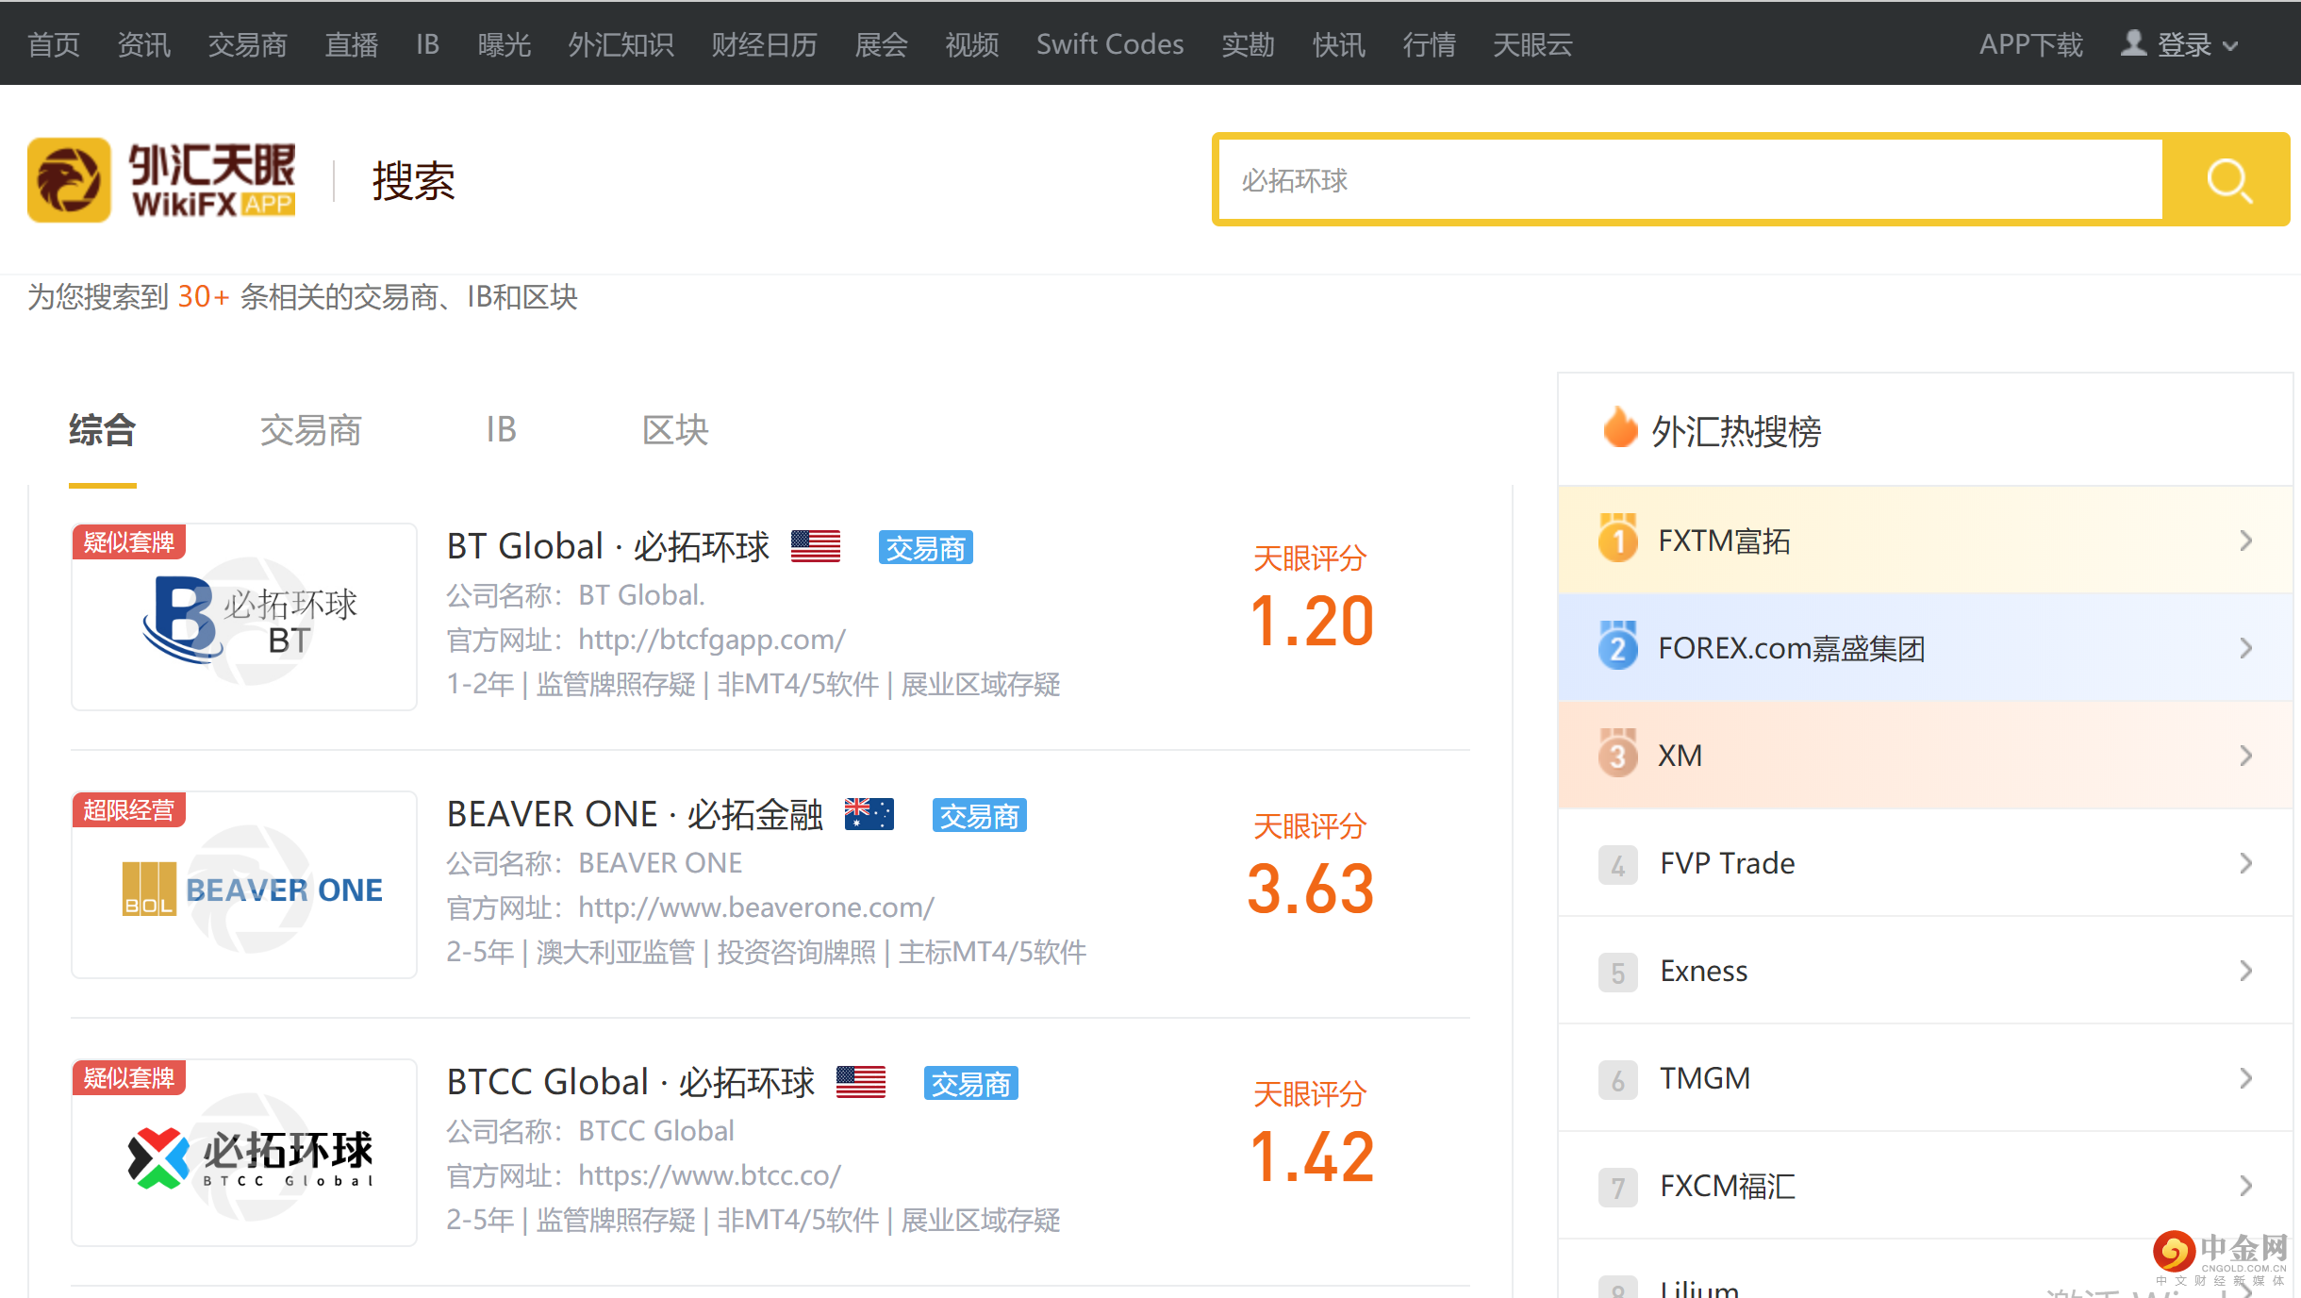Open 实勘 in the top navigation
The width and height of the screenshot is (2301, 1298).
(1249, 44)
